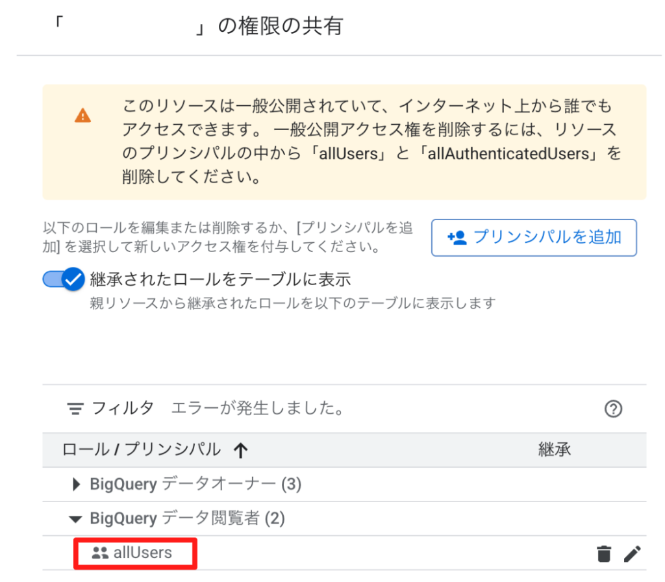Click the プリンシパルを追加 button text

(x=547, y=237)
